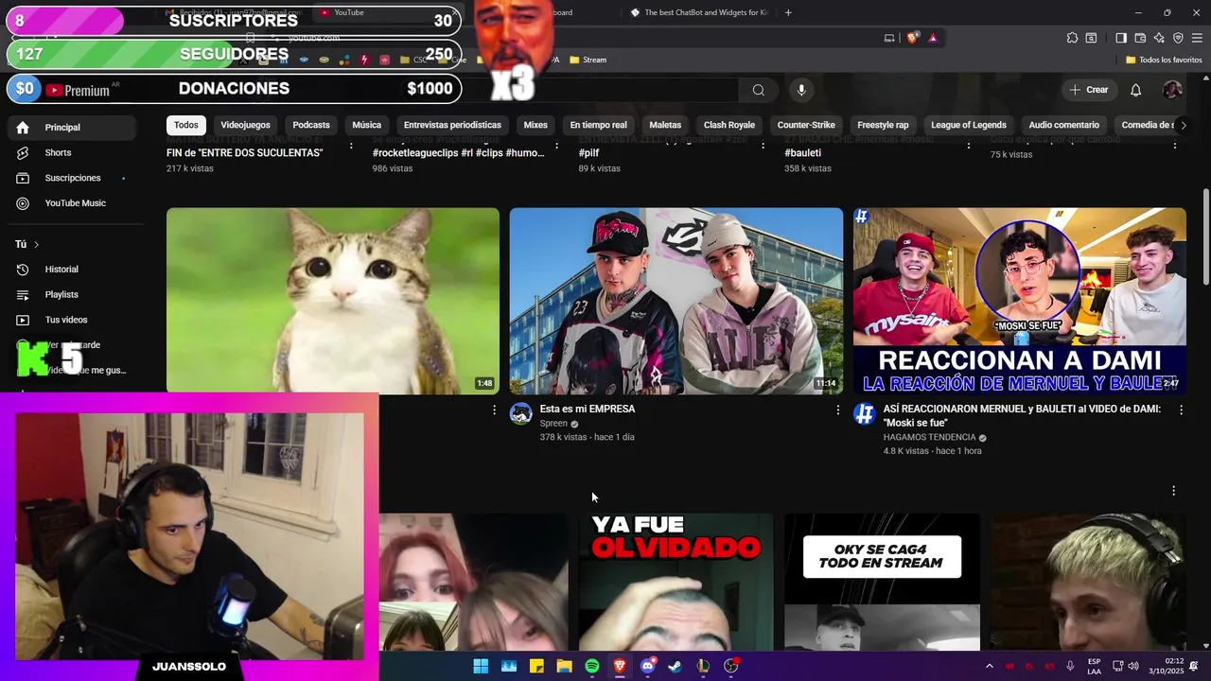Screen dimensions: 1211x681
Task: Open the browser extensions puzzle icon
Action: click(1072, 38)
